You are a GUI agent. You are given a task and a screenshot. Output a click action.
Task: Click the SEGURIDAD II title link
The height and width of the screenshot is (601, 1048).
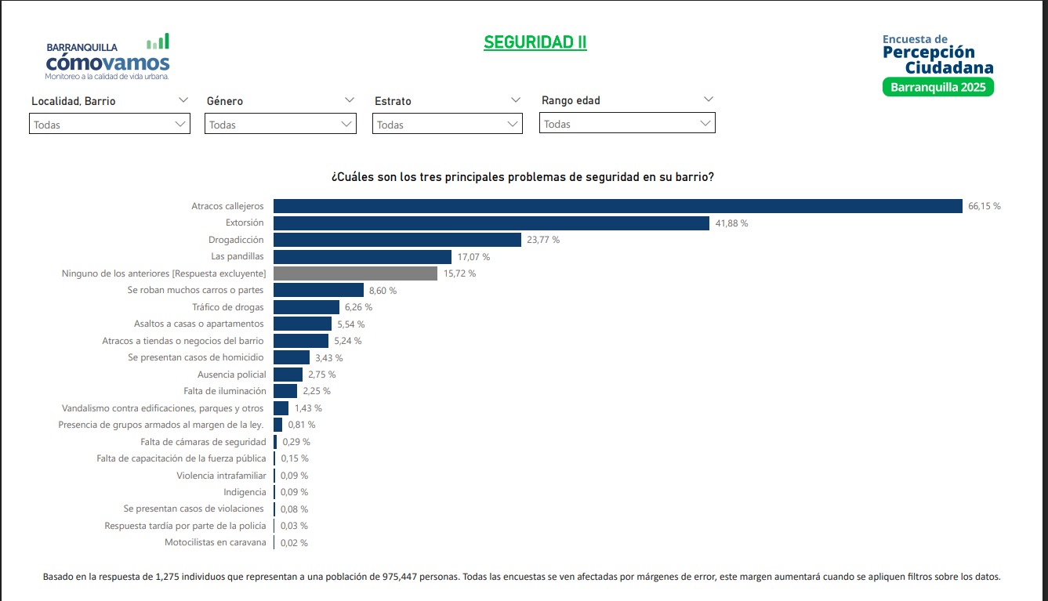coord(535,42)
